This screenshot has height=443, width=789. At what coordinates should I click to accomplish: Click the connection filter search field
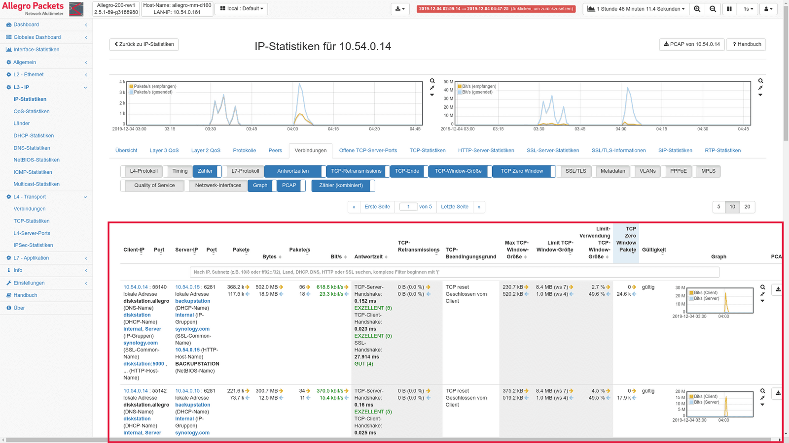[x=454, y=272]
